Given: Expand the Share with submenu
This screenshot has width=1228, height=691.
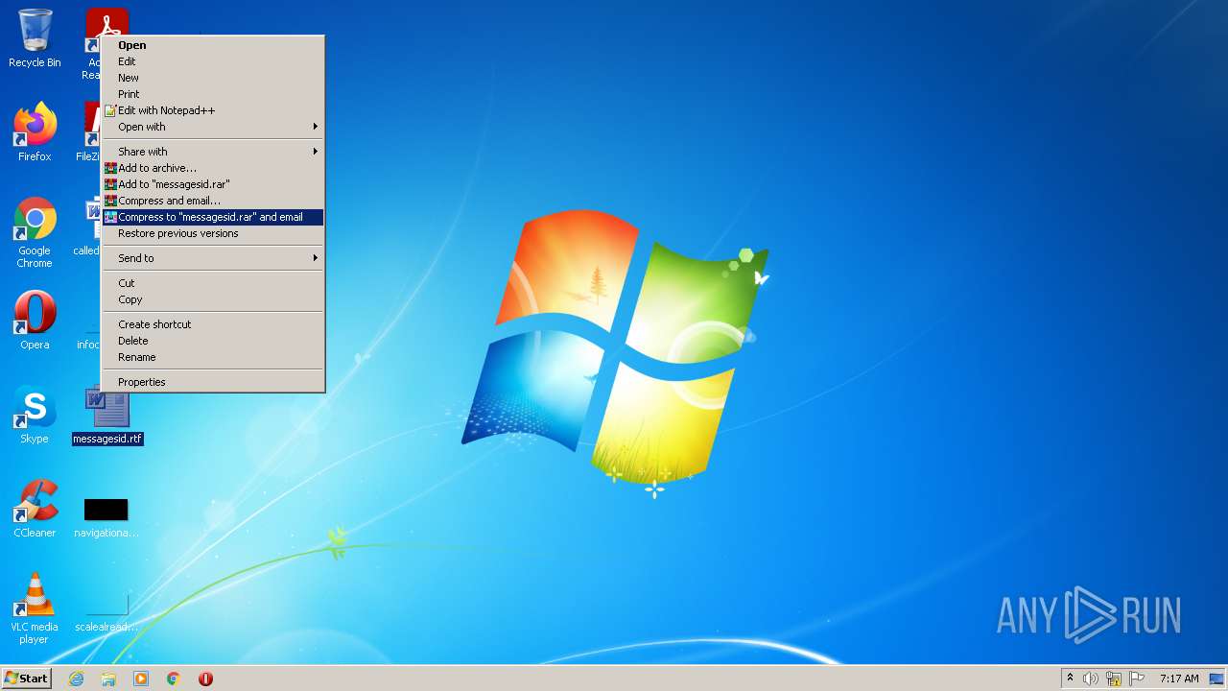Looking at the screenshot, I should tap(213, 152).
